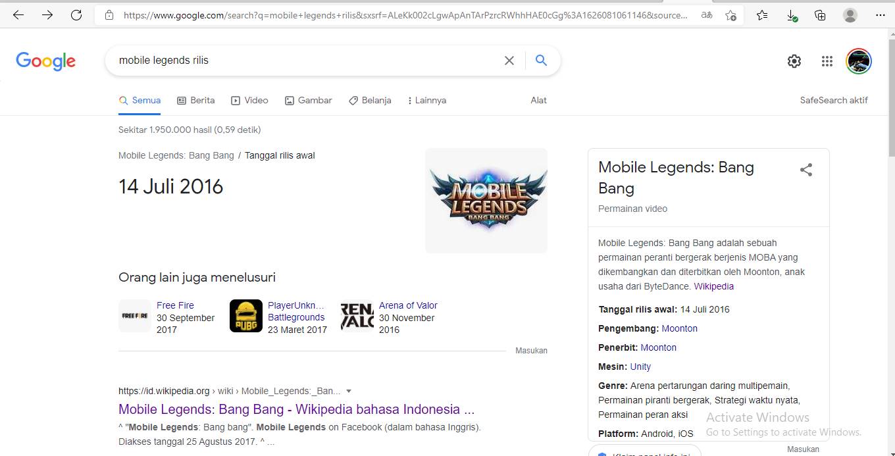Image resolution: width=895 pixels, height=456 pixels.
Task: Reload the current page
Action: (x=76, y=14)
